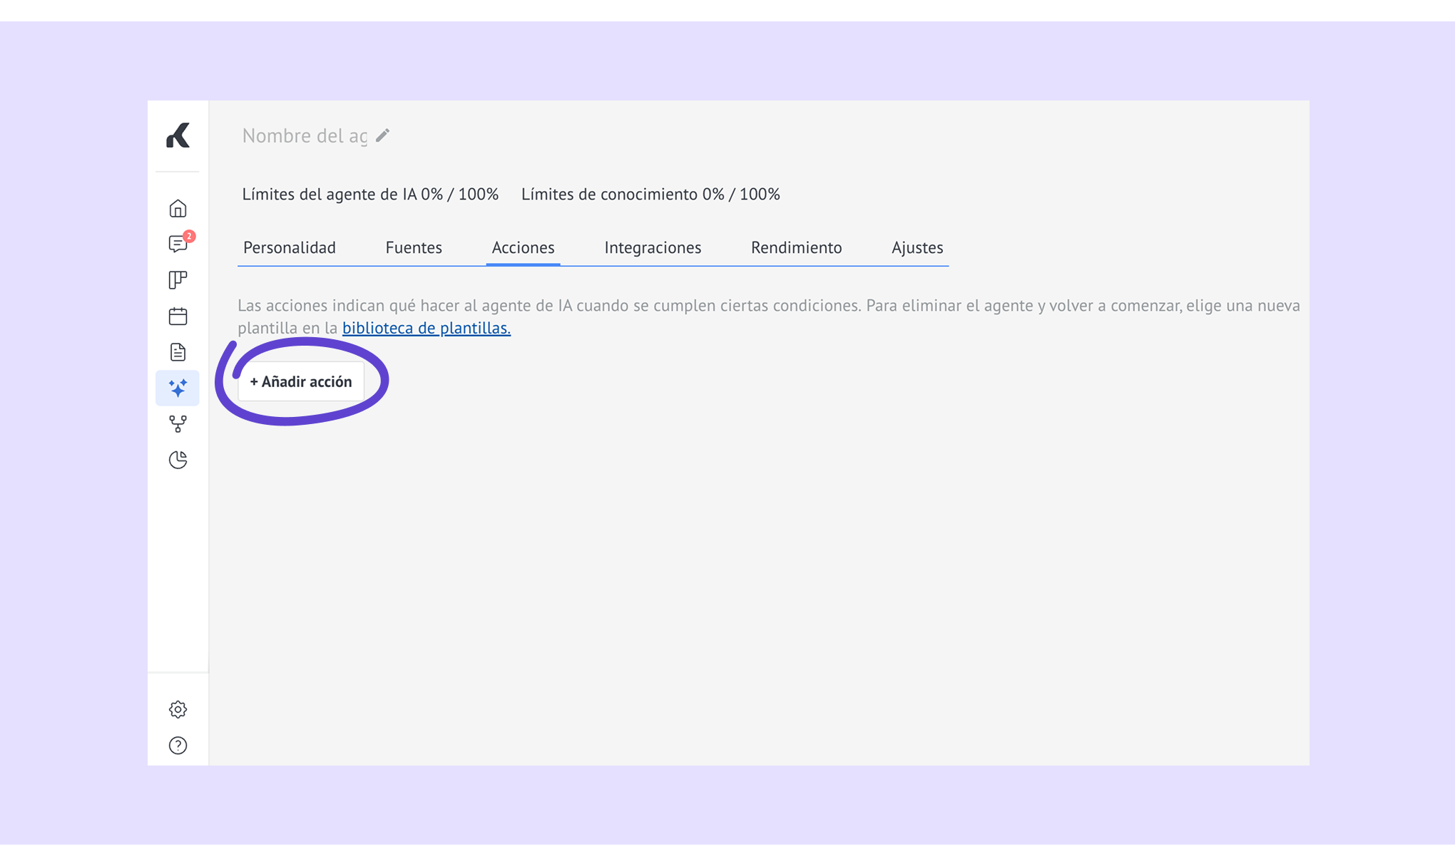Switch to the Fuentes tab

[414, 247]
